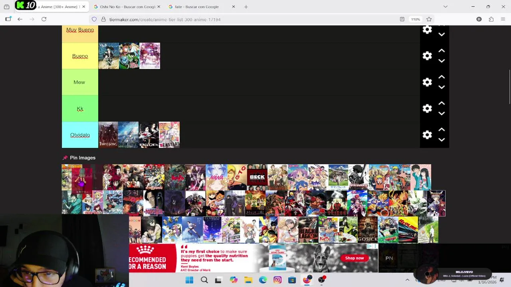Bookmark this page with star icon
The width and height of the screenshot is (511, 287).
pyautogui.click(x=429, y=19)
